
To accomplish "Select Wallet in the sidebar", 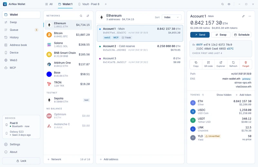I will click(21, 15).
